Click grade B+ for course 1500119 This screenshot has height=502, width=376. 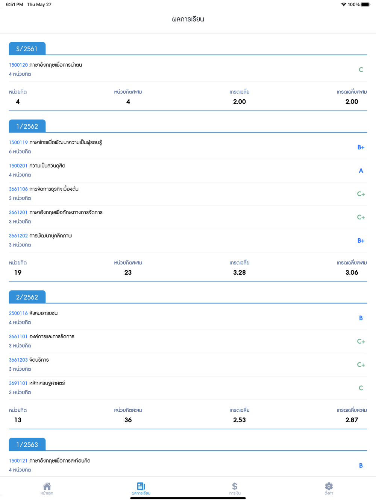coord(361,147)
